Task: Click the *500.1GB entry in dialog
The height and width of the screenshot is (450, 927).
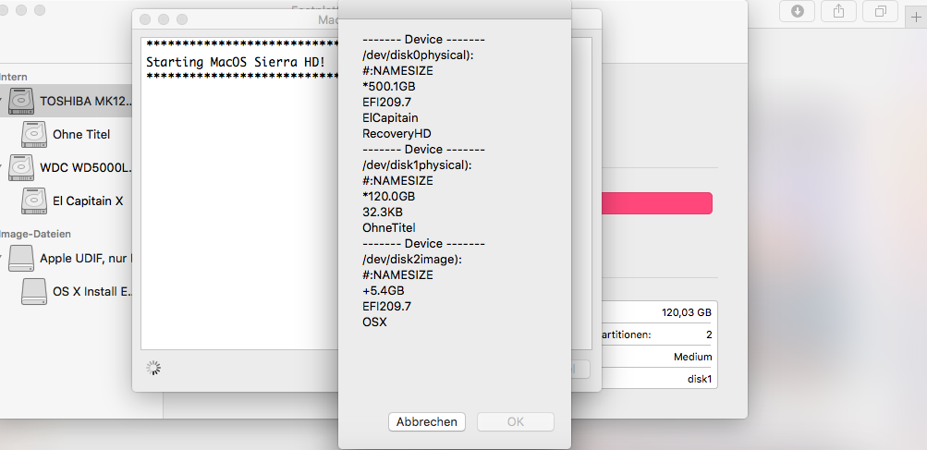Action: 389,86
